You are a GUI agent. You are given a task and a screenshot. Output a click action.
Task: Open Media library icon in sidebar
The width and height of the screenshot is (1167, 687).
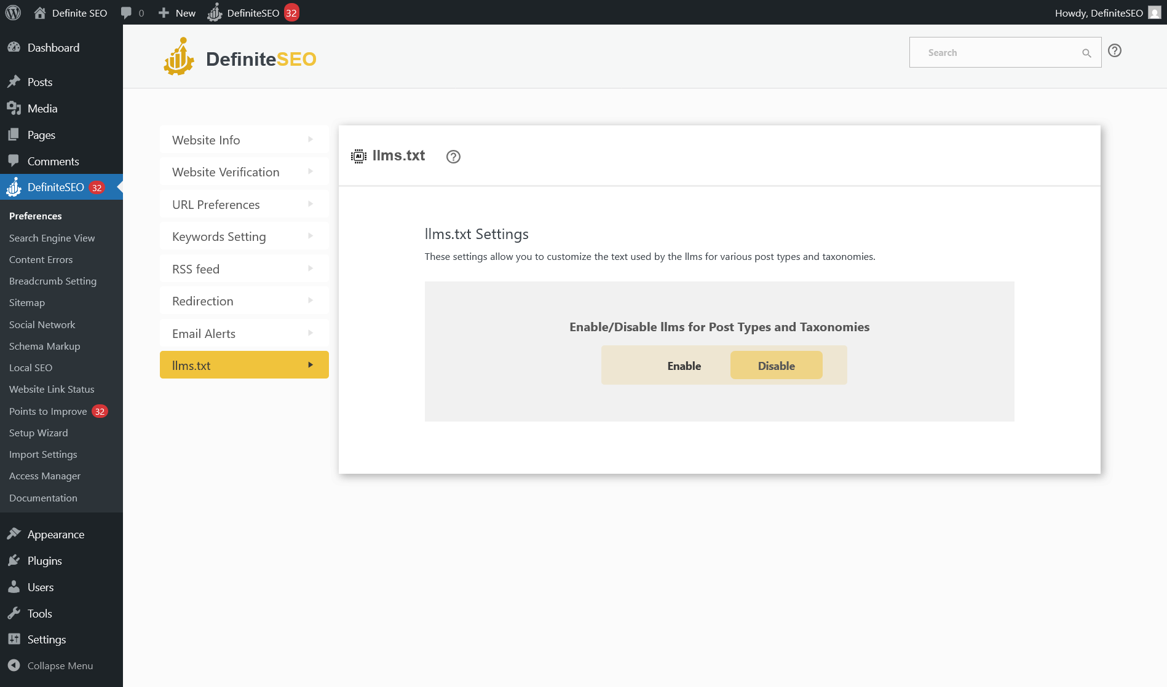[14, 108]
